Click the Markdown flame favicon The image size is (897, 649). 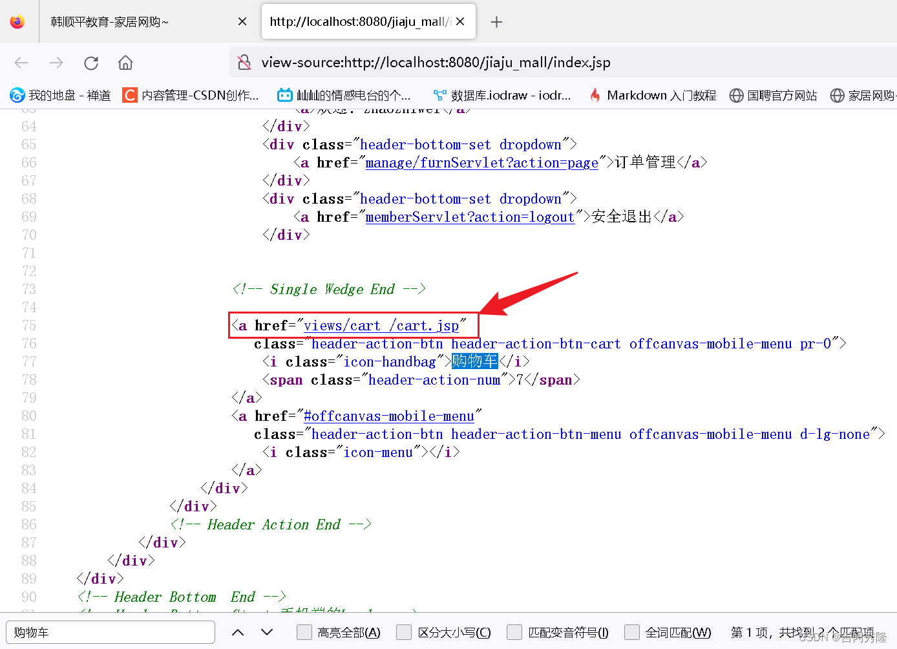point(595,96)
